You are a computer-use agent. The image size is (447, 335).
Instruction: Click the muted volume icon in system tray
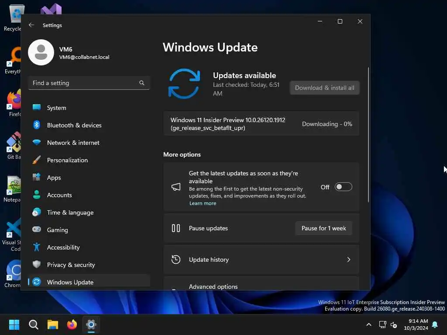click(394, 325)
